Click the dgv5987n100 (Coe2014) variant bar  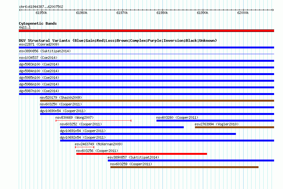(x=146, y=94)
